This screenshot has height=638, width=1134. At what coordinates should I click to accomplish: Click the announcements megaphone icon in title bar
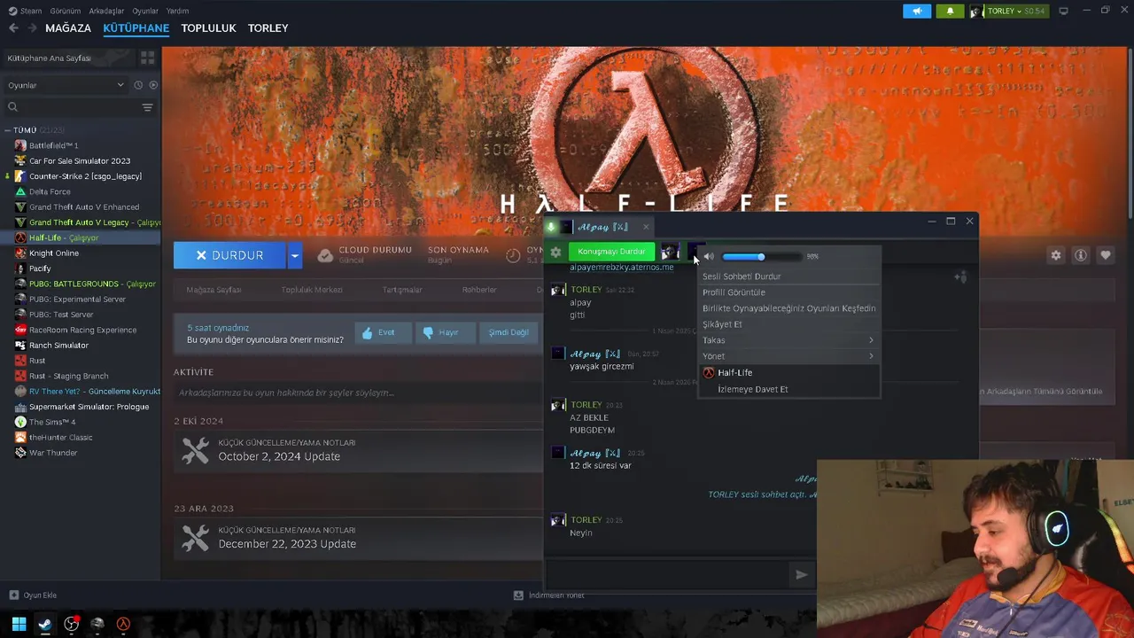click(x=917, y=11)
